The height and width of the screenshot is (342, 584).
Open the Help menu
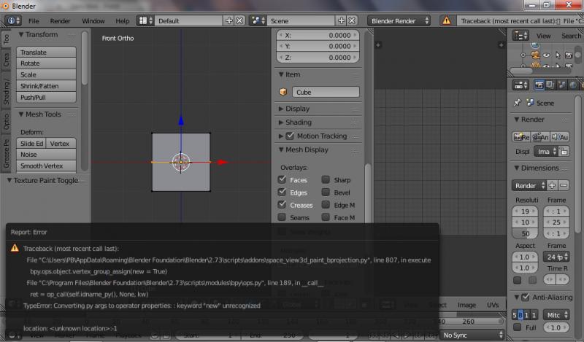point(122,21)
